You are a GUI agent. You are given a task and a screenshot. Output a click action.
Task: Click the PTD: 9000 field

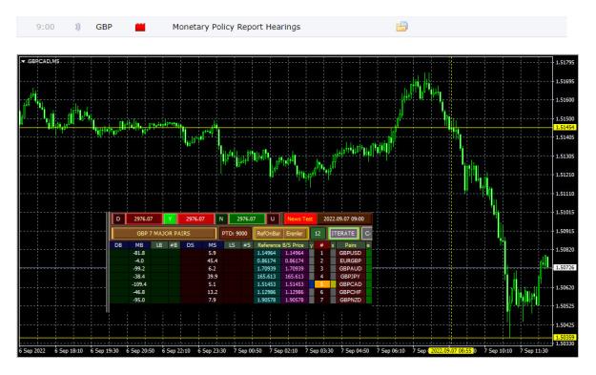point(235,233)
